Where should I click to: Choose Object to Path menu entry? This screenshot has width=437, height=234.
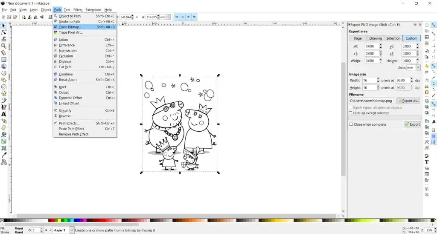click(84, 16)
